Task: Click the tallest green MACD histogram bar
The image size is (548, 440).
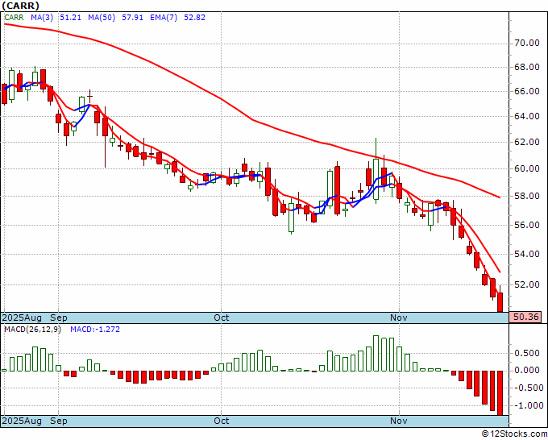Action: [376, 353]
